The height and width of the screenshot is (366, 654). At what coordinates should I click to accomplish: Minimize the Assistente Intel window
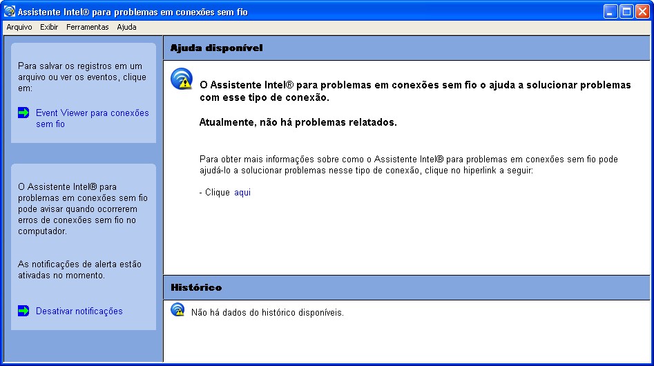click(x=610, y=12)
